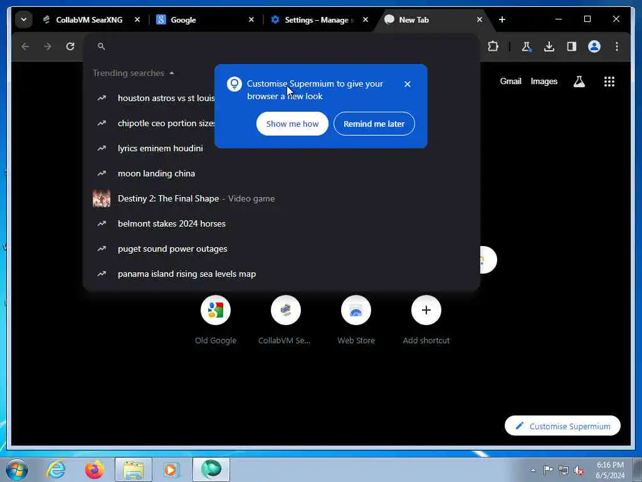Close the Google tab
The image size is (642, 482).
coord(251,19)
